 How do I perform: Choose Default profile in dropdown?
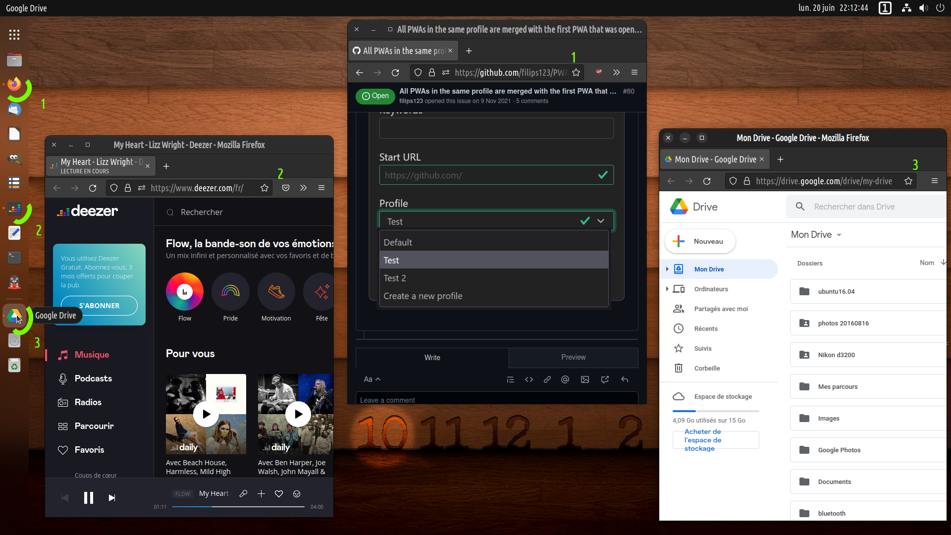pos(494,242)
